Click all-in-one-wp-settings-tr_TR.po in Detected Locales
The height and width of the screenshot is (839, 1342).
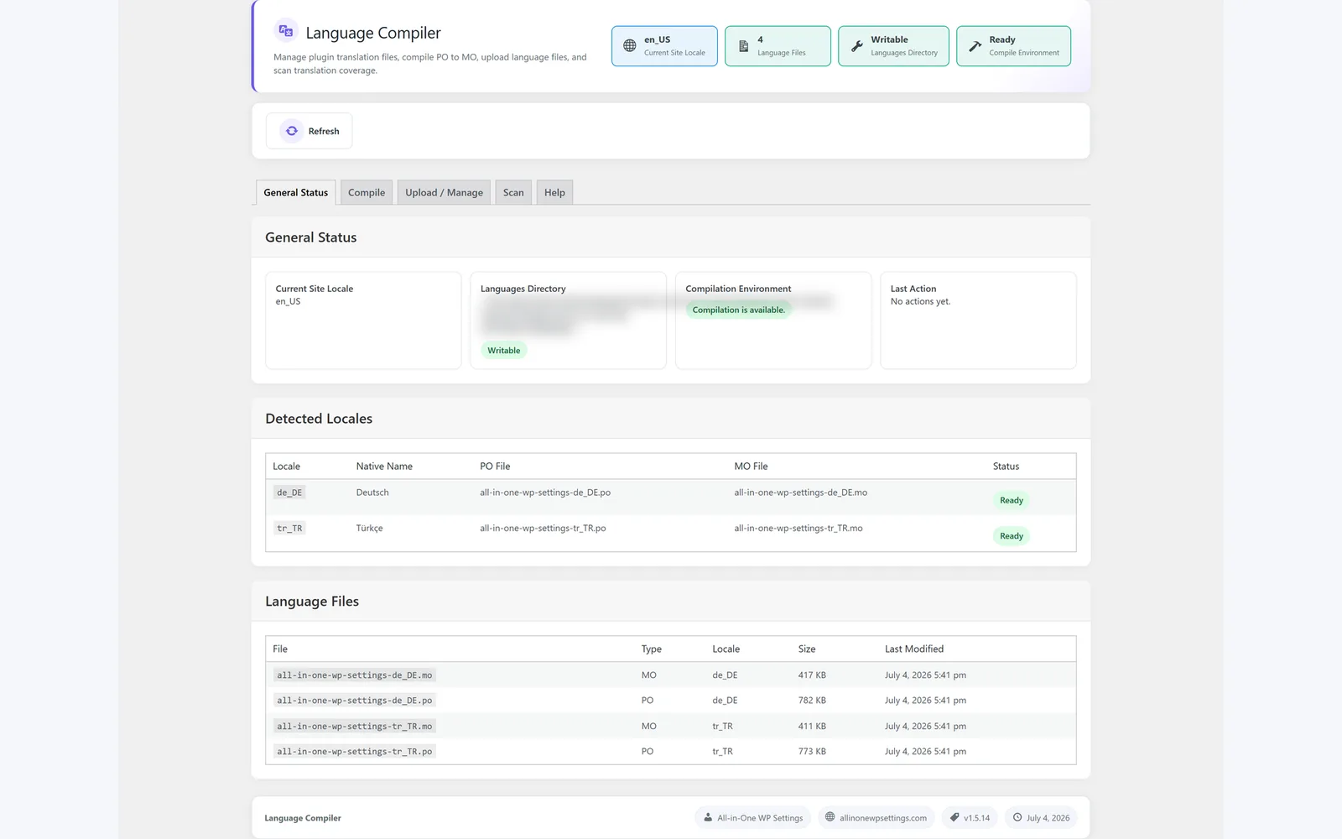tap(543, 529)
